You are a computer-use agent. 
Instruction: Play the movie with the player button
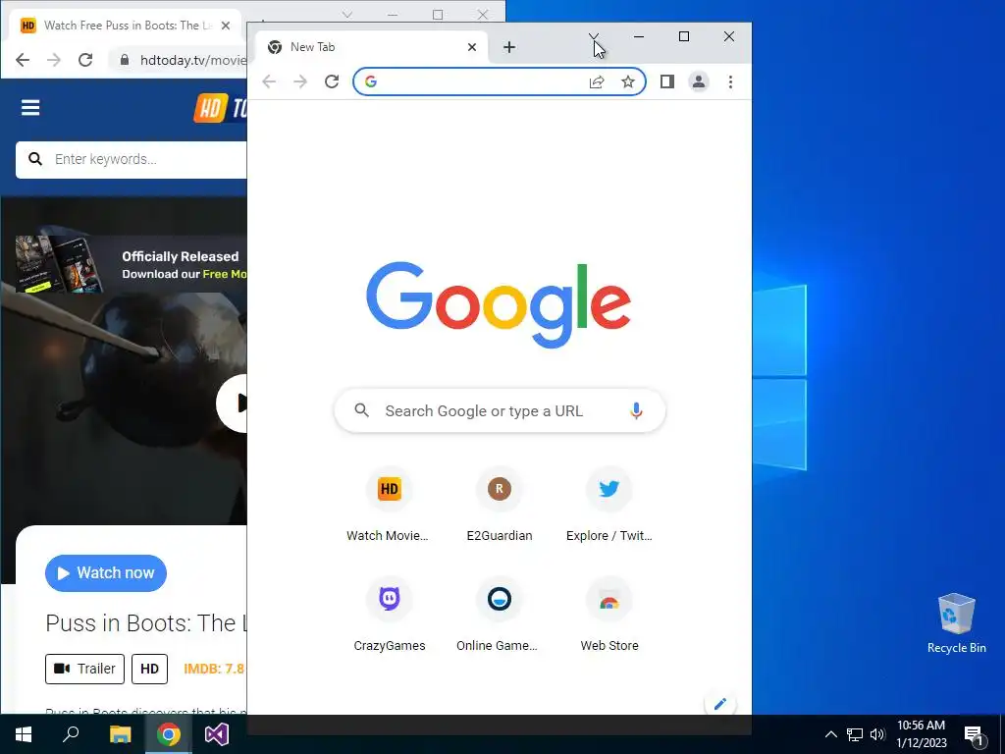tap(232, 404)
